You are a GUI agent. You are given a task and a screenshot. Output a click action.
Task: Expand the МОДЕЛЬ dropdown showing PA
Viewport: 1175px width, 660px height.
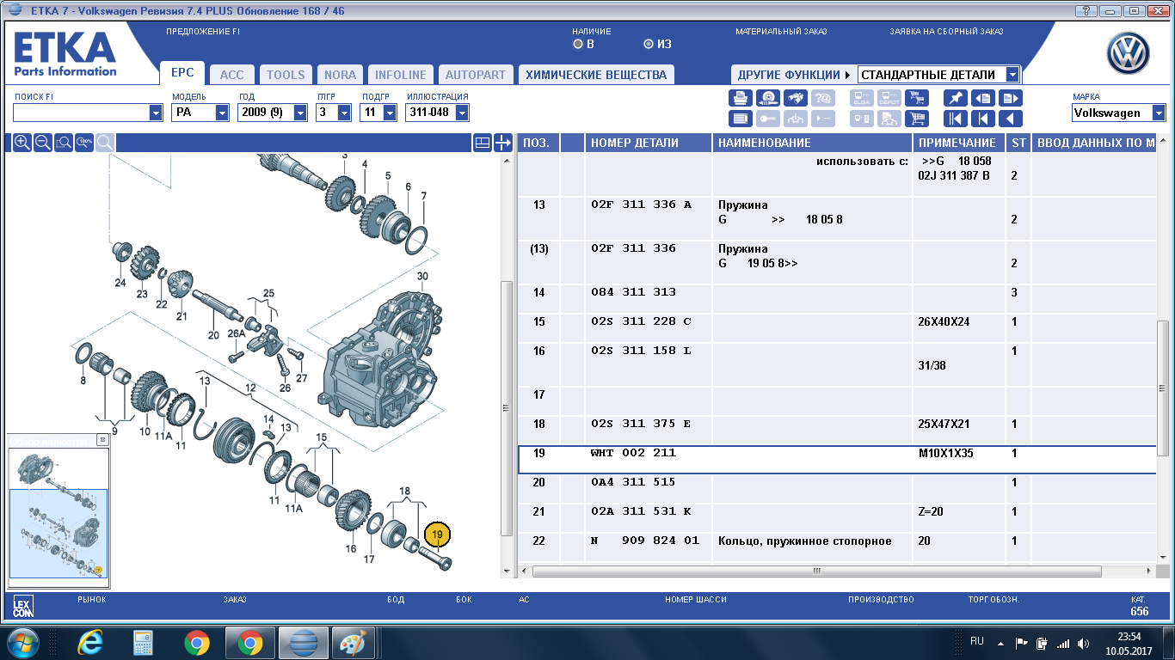tap(222, 113)
